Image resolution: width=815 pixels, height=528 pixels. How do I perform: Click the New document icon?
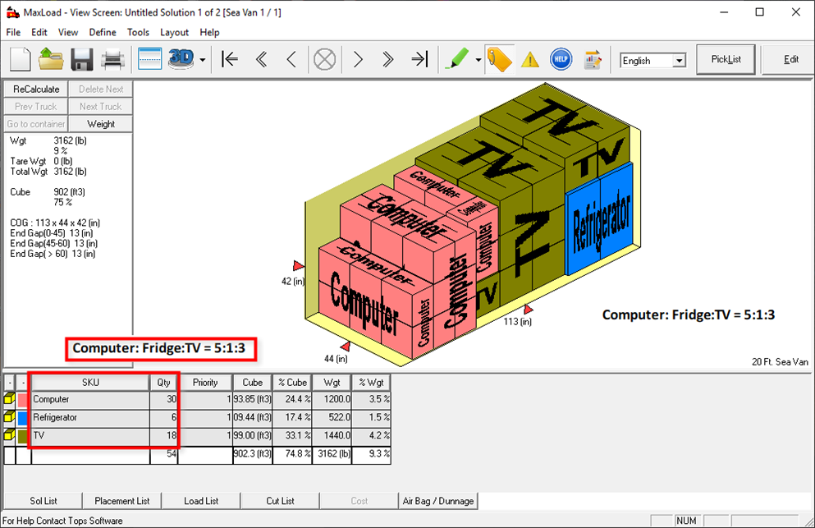(21, 60)
